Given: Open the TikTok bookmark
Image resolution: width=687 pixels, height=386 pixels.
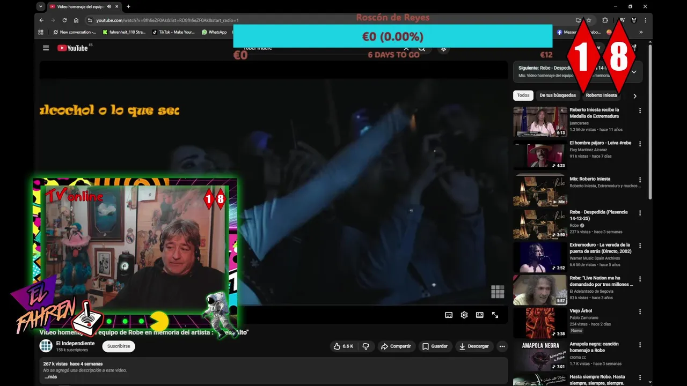Looking at the screenshot, I should pos(173,32).
